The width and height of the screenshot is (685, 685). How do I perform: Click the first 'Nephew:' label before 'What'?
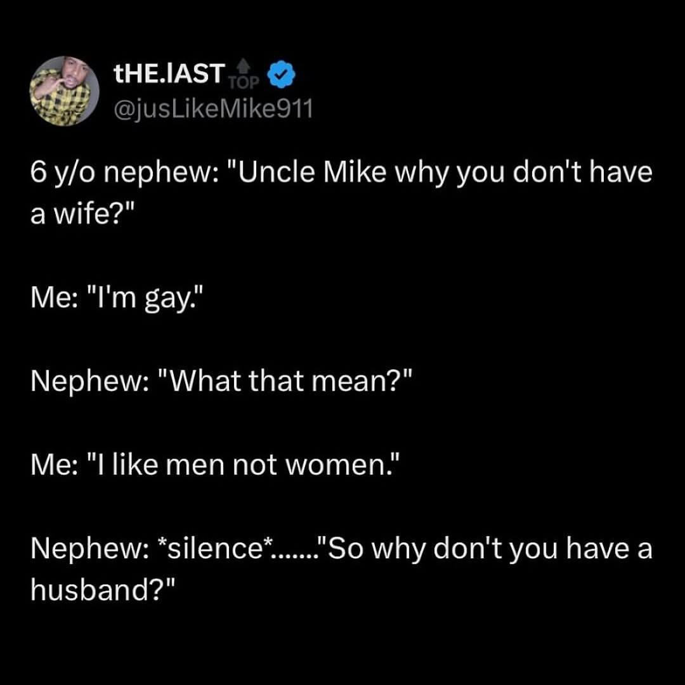(89, 382)
